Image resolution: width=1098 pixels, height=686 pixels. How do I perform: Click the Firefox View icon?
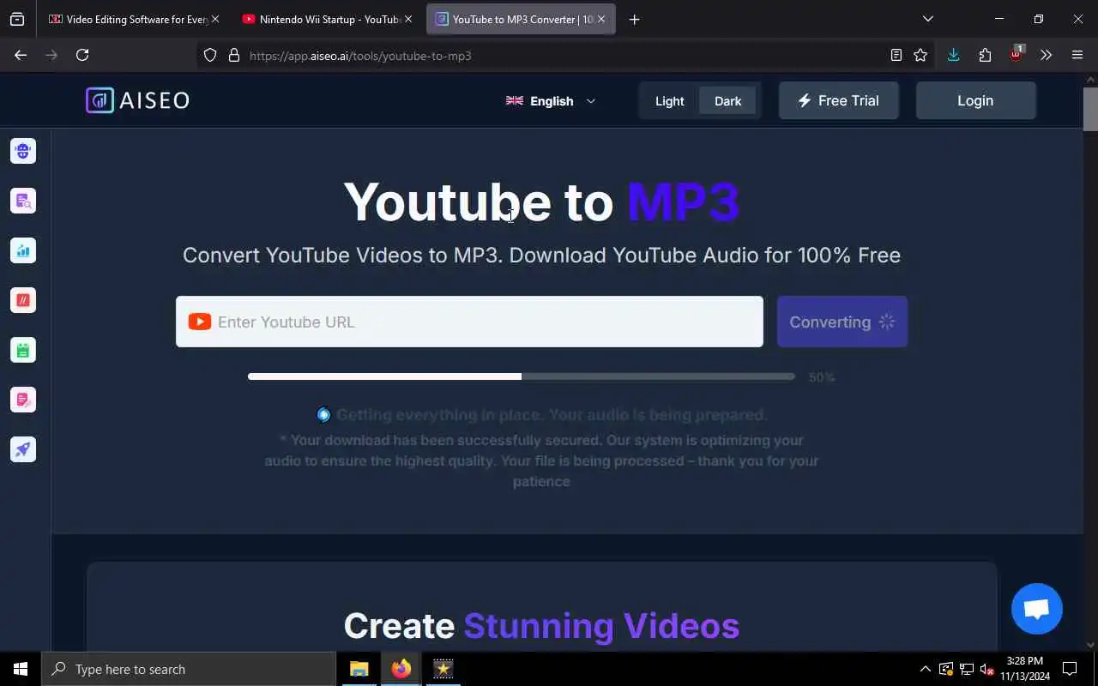[17, 19]
